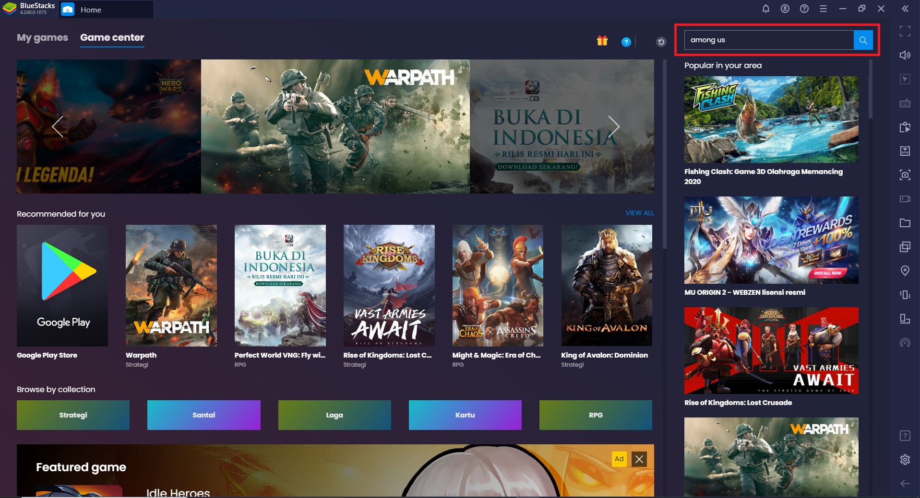Collapse the sidebar with double chevron icon
The height and width of the screenshot is (498, 920).
point(905,9)
